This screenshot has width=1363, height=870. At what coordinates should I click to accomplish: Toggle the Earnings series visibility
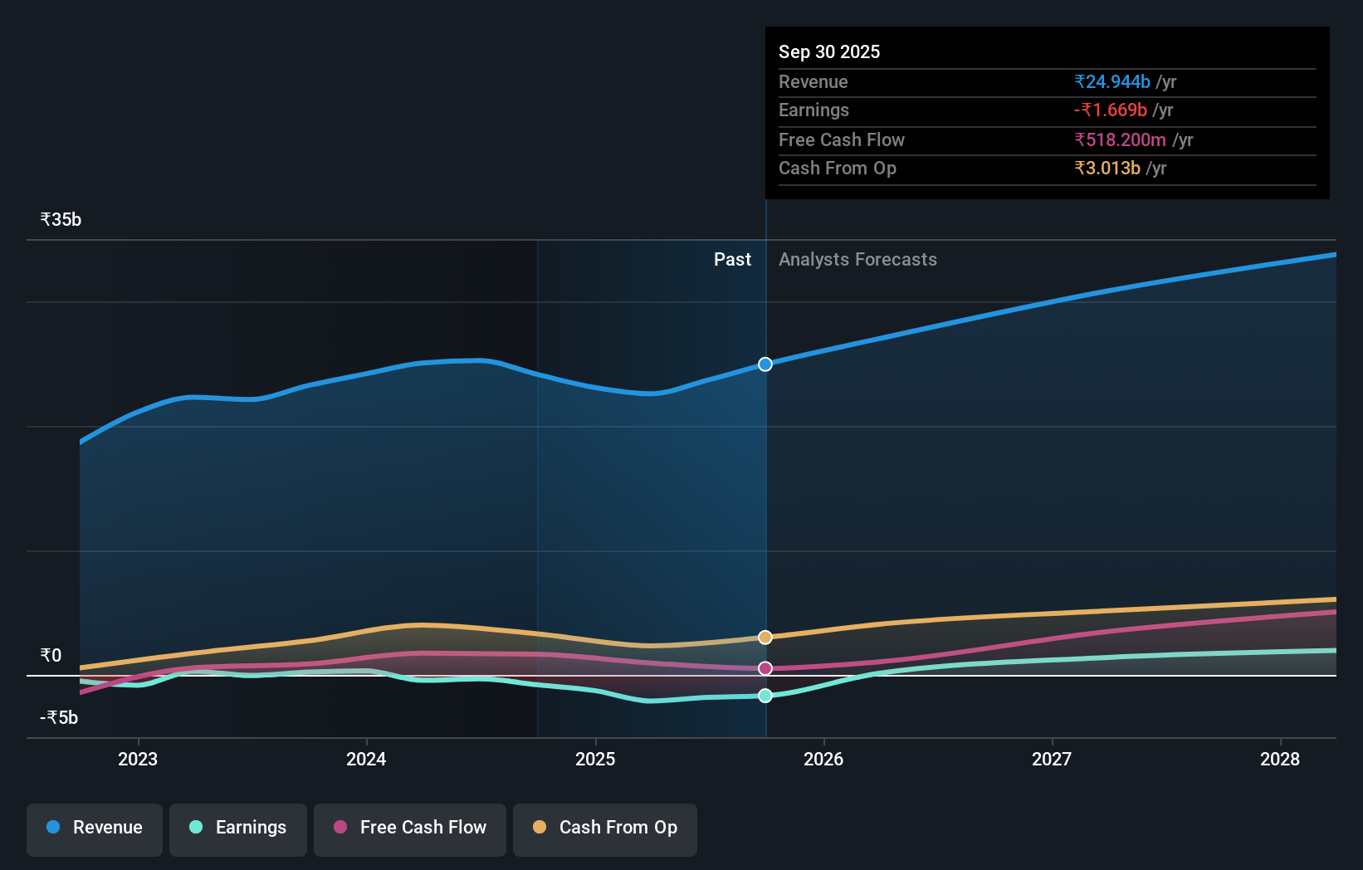[238, 829]
